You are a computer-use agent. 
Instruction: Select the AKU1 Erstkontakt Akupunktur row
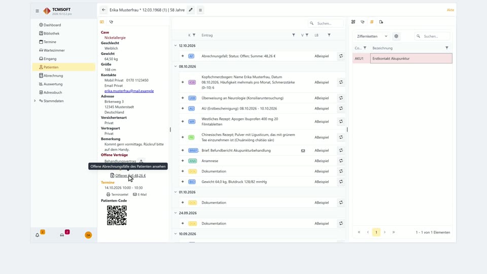[402, 58]
